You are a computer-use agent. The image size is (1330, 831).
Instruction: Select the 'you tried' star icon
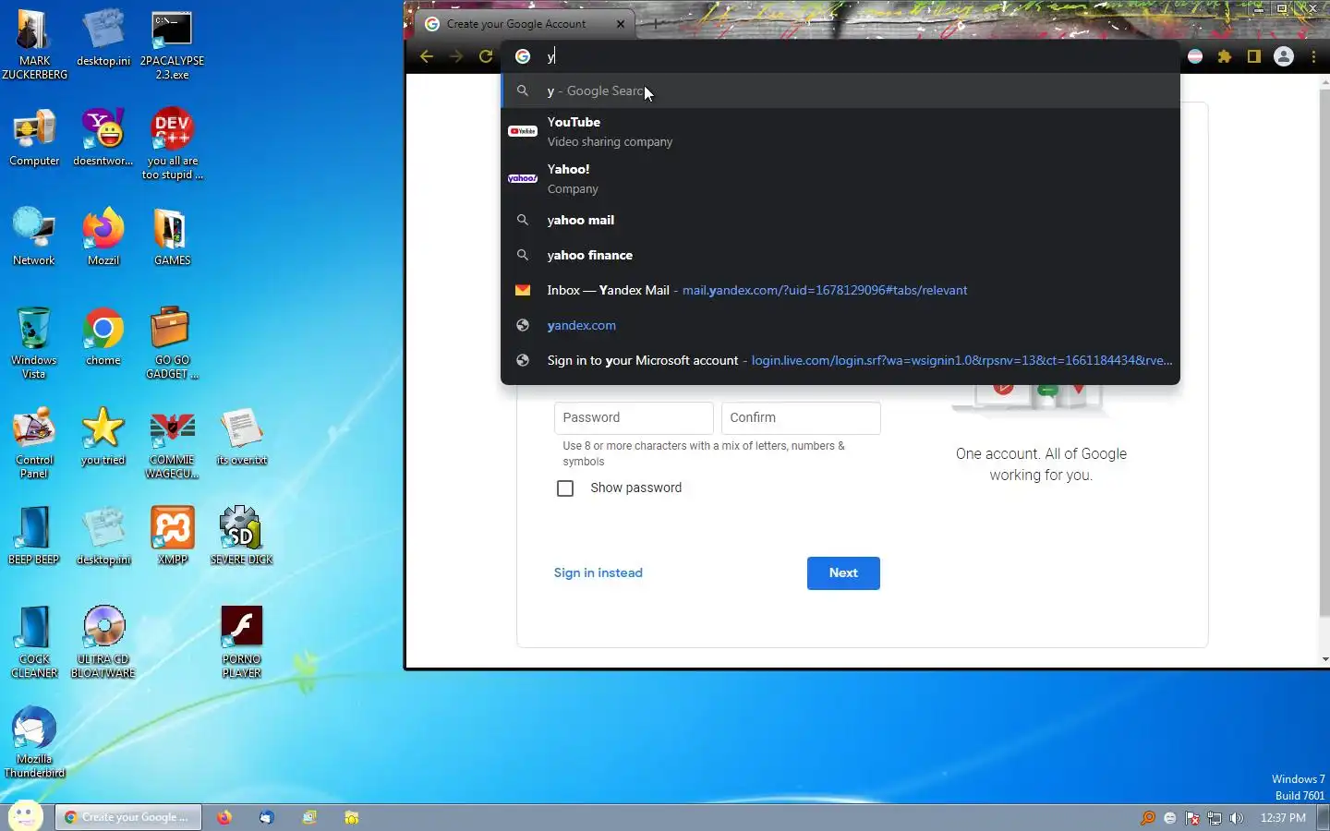point(103,438)
